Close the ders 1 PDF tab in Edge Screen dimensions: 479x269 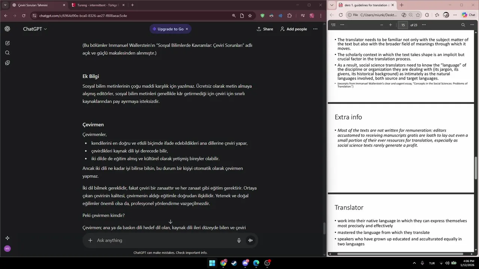(393, 5)
